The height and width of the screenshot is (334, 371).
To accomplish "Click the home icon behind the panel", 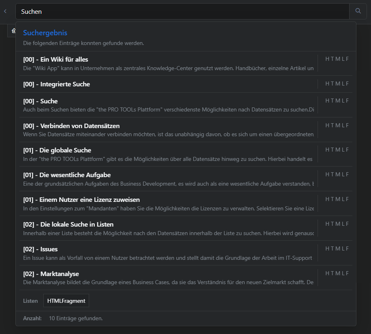I will (14, 30).
